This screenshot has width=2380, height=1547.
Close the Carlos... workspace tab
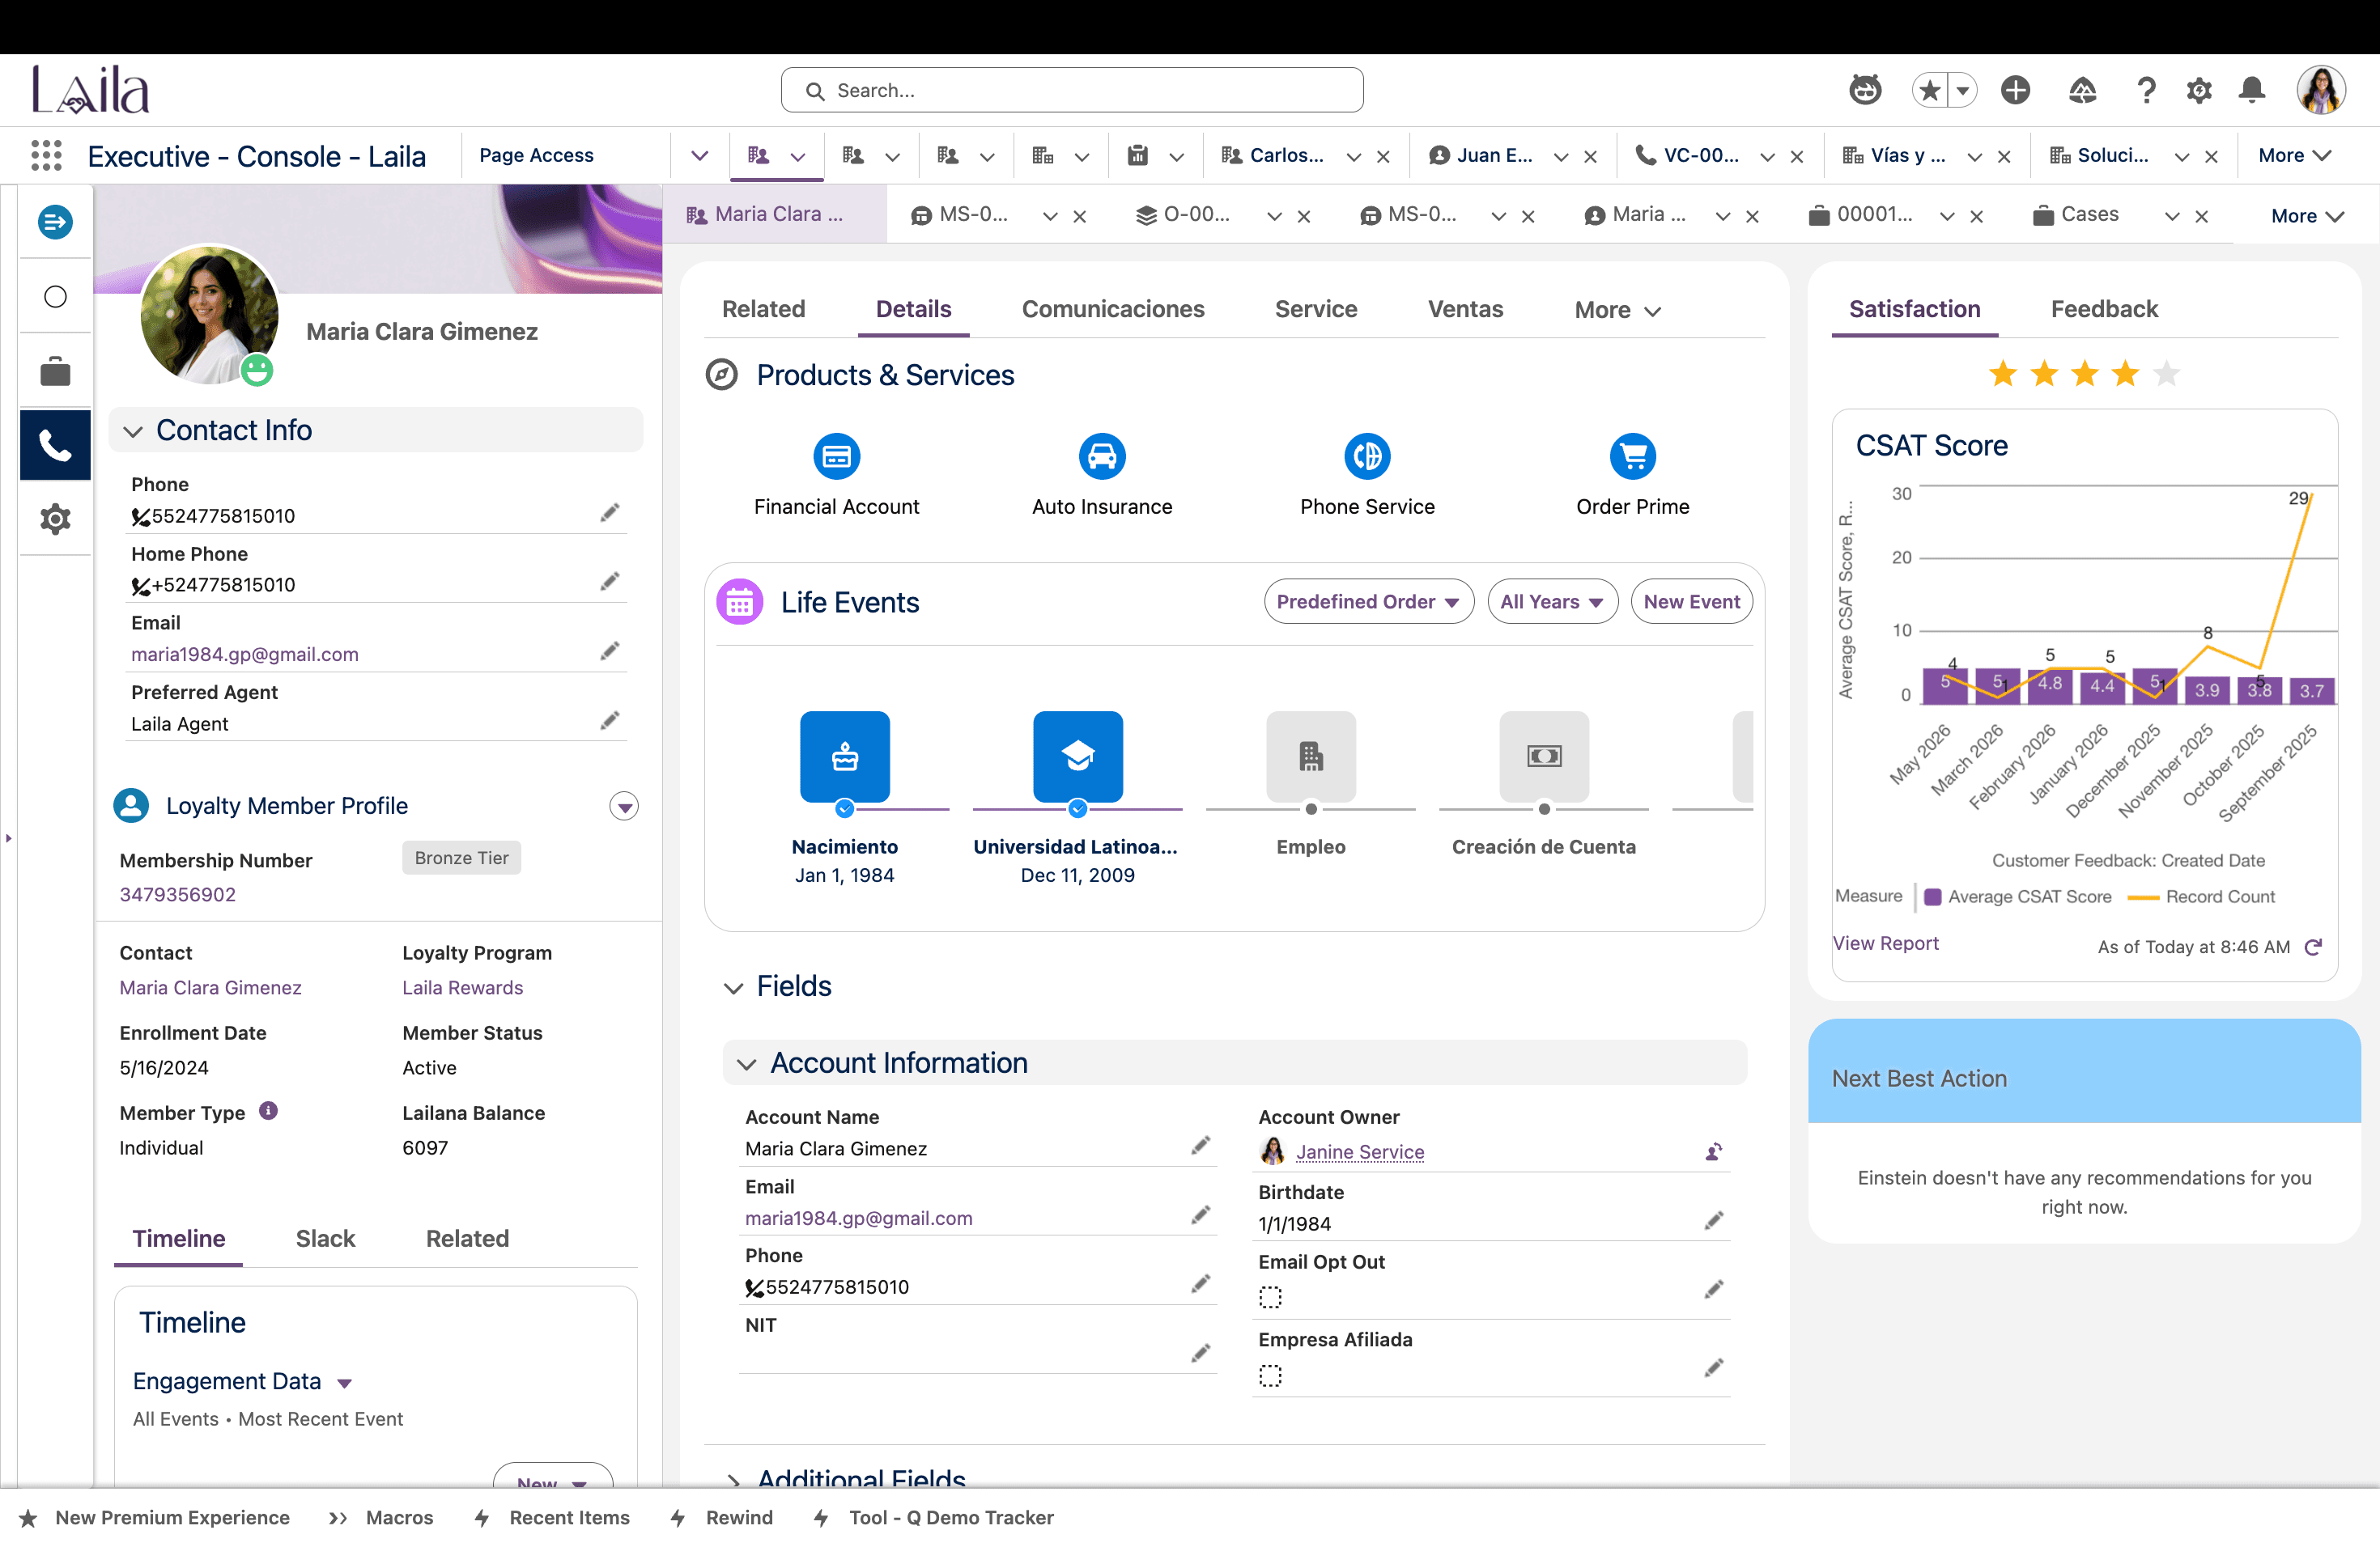pyautogui.click(x=1383, y=156)
